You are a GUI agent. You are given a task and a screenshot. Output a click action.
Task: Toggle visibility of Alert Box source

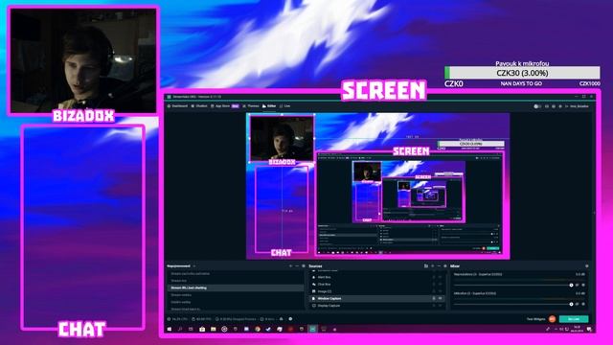pos(441,277)
